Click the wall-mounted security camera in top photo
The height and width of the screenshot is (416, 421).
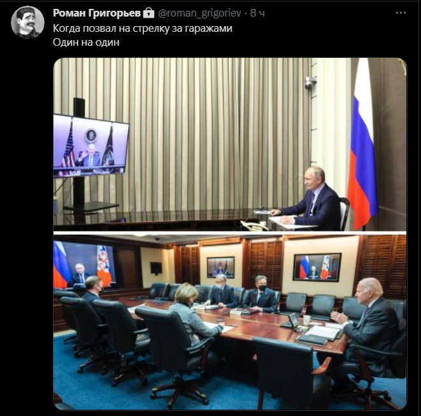311,82
